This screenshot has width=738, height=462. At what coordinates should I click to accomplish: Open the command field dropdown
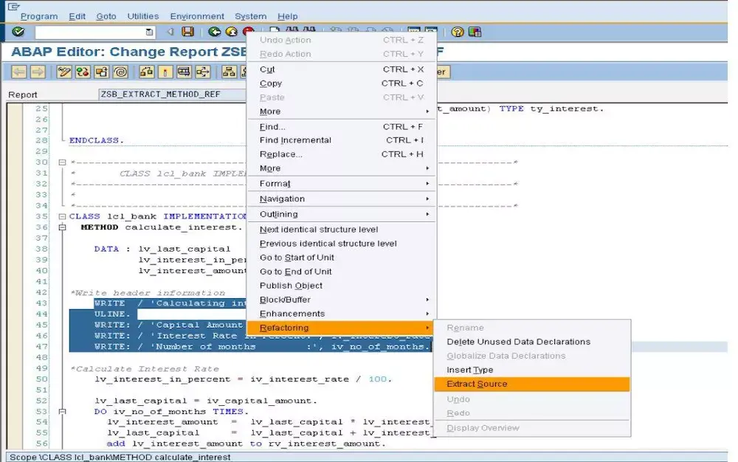click(150, 32)
